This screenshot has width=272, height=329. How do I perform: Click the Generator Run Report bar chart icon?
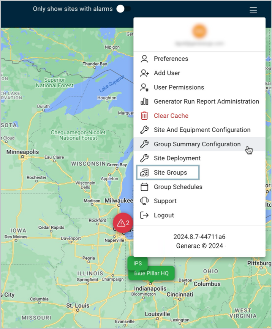coord(144,101)
